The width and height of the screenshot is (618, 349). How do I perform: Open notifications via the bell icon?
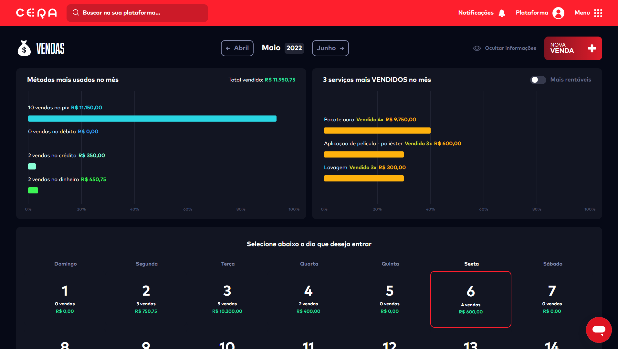click(501, 13)
